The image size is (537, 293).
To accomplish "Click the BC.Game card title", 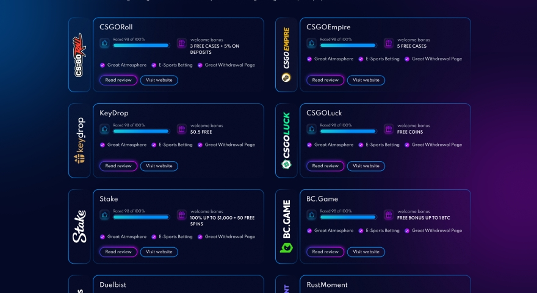I will coord(322,199).
